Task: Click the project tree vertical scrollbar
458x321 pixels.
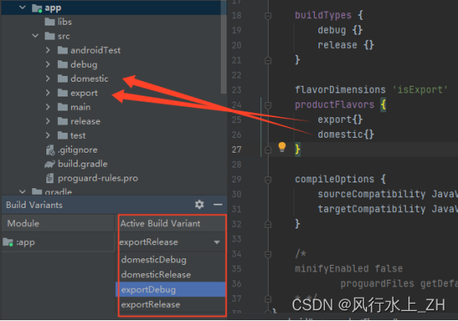Action: [224, 48]
